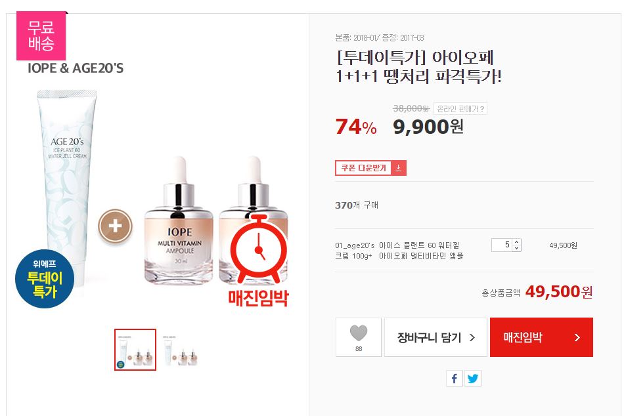Click 쿠폰 다운받기 coupon button
The height and width of the screenshot is (416, 624).
[370, 168]
